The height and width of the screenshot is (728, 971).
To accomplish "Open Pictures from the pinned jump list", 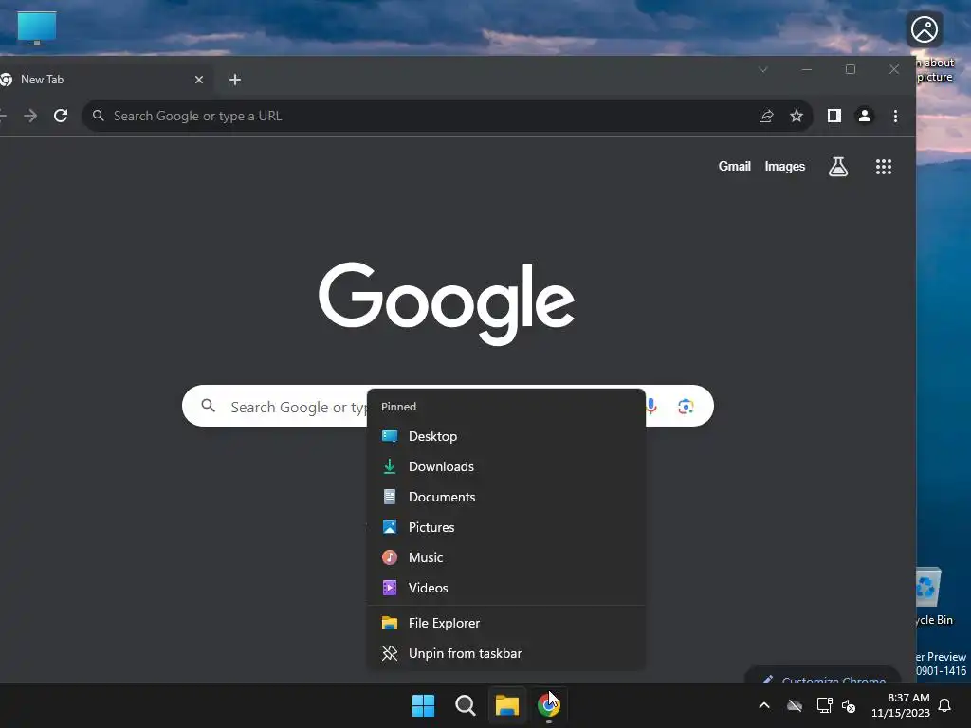I will pyautogui.click(x=506, y=527).
